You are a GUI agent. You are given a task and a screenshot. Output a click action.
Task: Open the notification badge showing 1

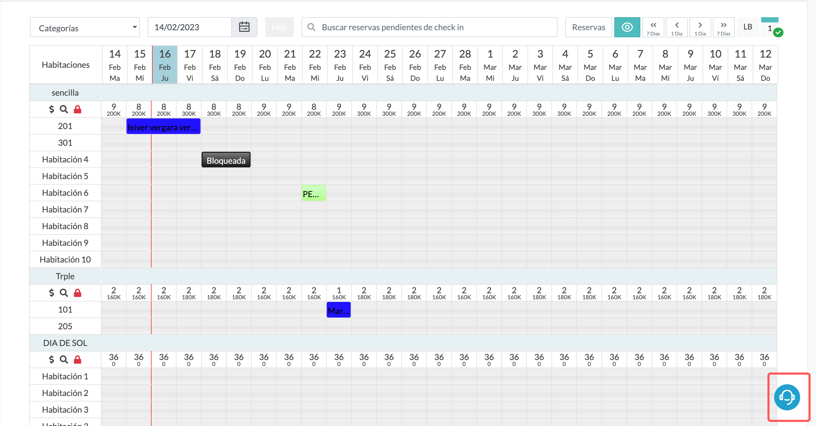coord(770,28)
